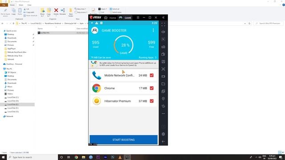Open Downloads under Quick access
The image size is (285, 160).
(x=12, y=38)
